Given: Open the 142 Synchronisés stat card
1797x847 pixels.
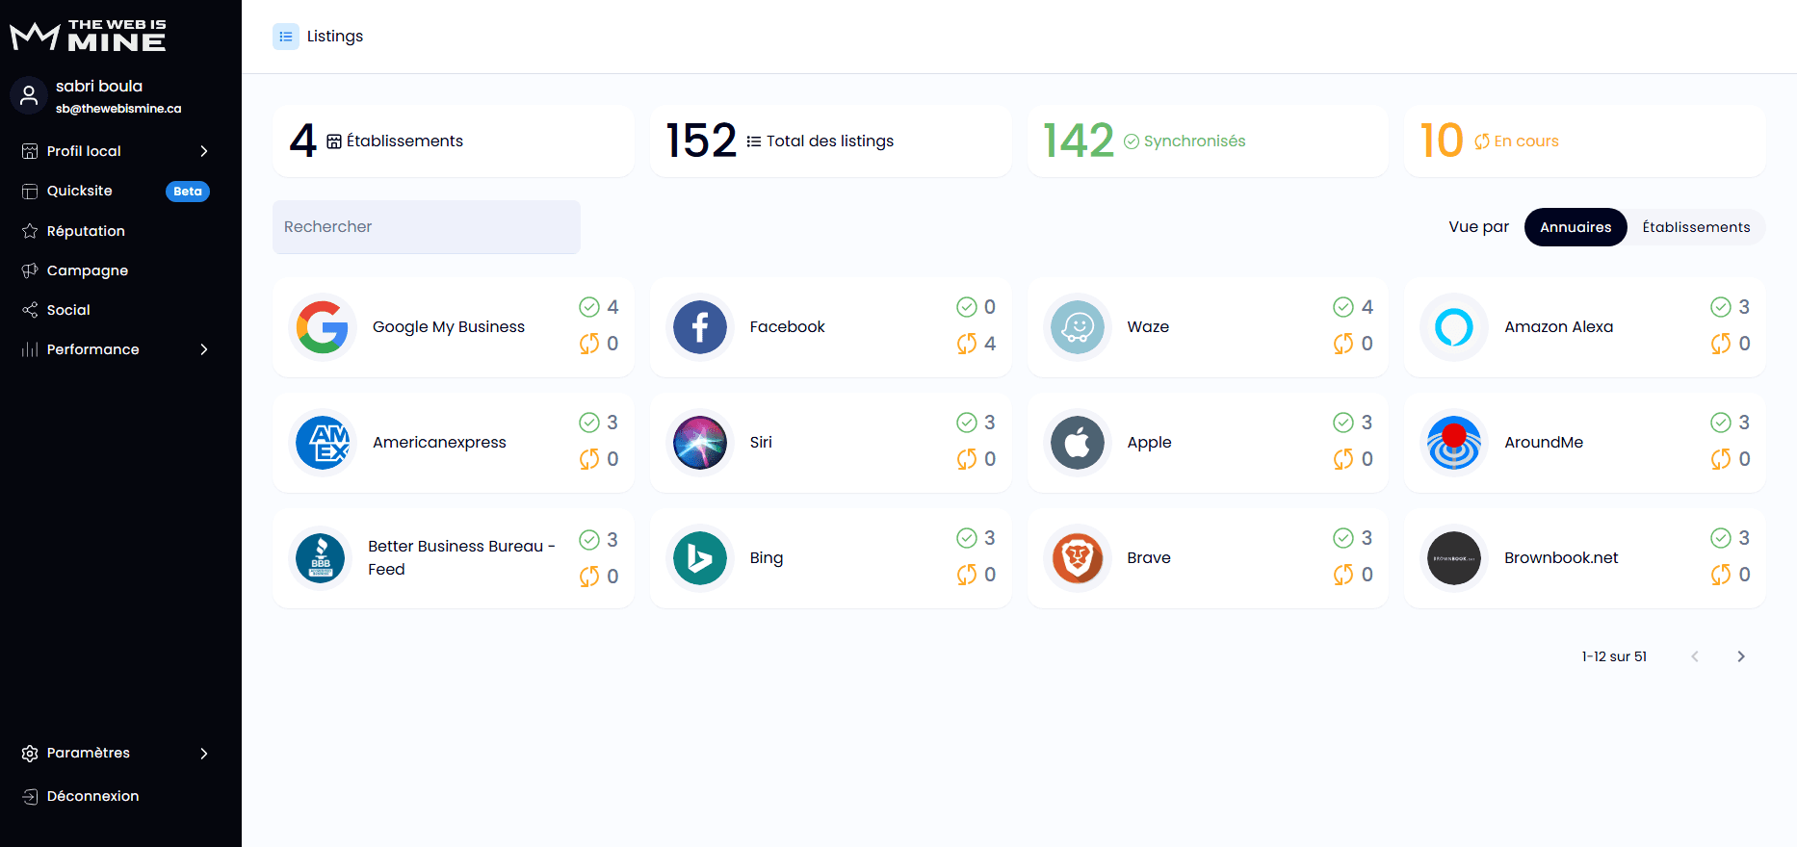Looking at the screenshot, I should click(1208, 141).
